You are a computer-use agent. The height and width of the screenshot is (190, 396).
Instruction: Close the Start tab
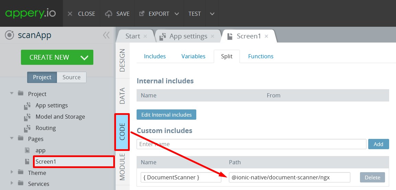pyautogui.click(x=145, y=36)
